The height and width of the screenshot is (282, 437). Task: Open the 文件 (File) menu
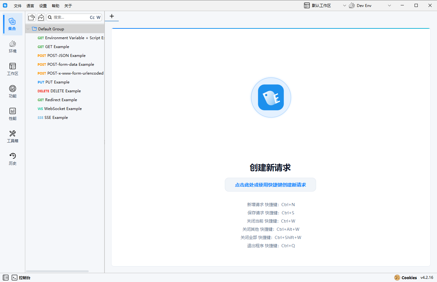point(18,6)
